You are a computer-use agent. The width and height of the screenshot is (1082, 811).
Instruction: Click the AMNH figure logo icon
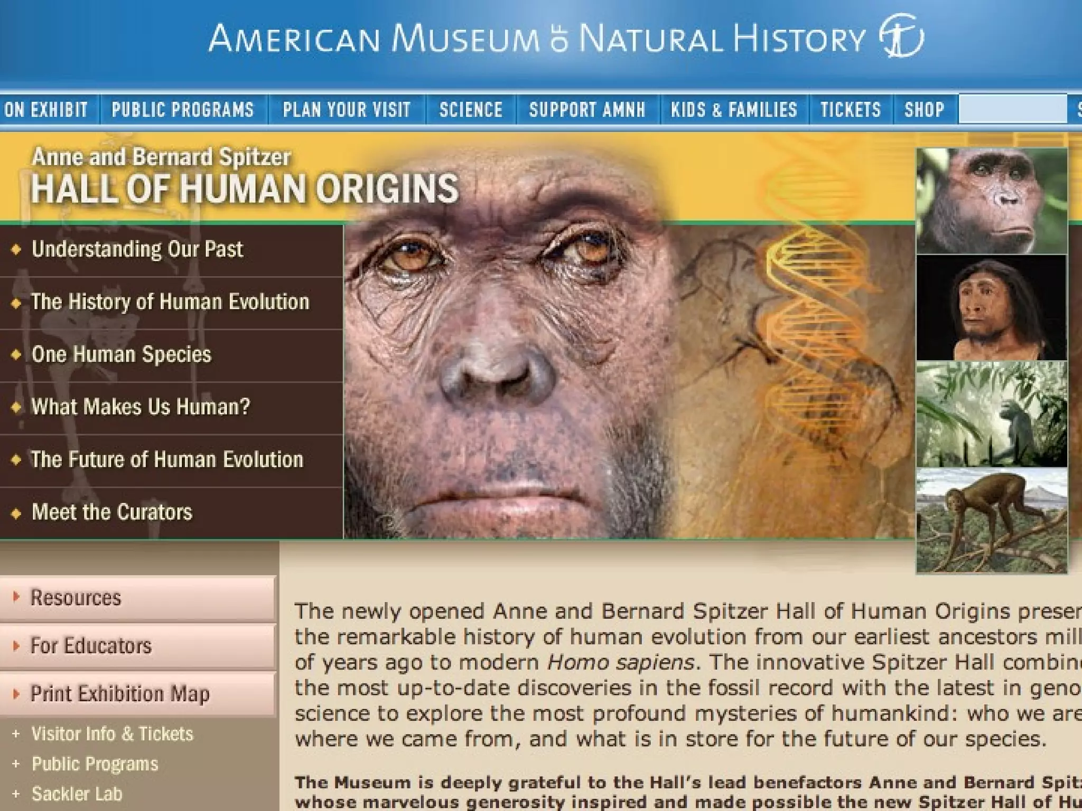(901, 36)
